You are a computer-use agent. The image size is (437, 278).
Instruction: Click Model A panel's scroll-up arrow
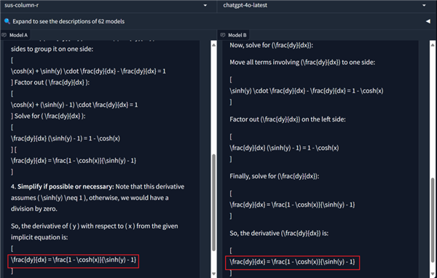click(213, 45)
